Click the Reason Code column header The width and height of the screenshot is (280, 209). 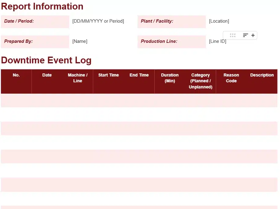(x=231, y=78)
